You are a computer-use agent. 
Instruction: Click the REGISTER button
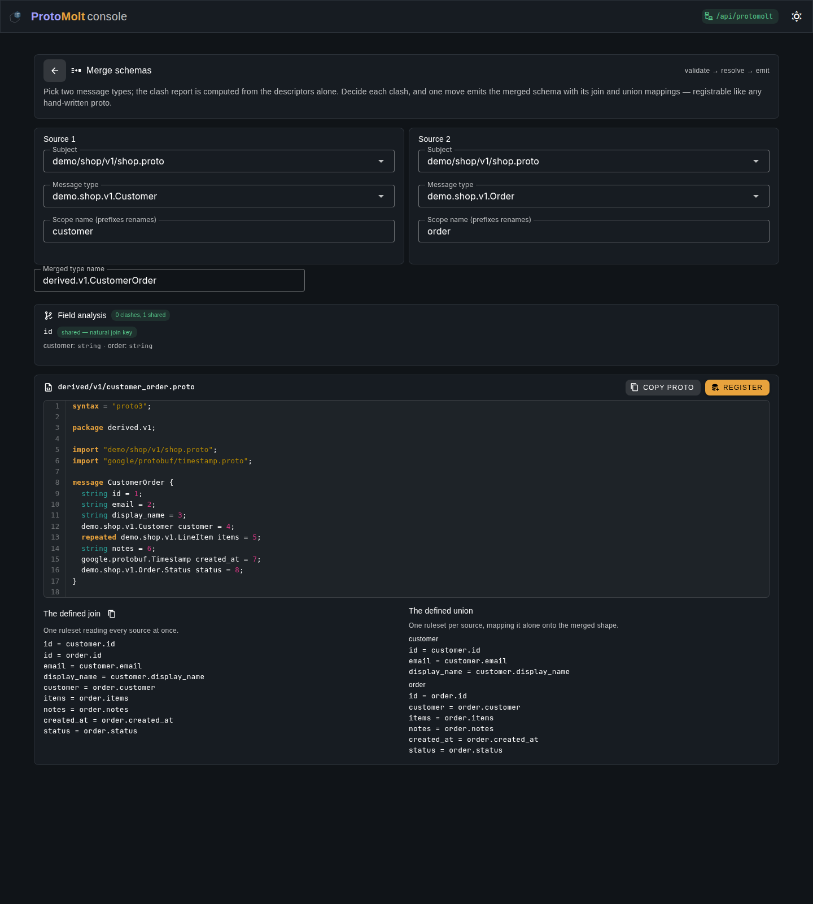click(x=737, y=388)
